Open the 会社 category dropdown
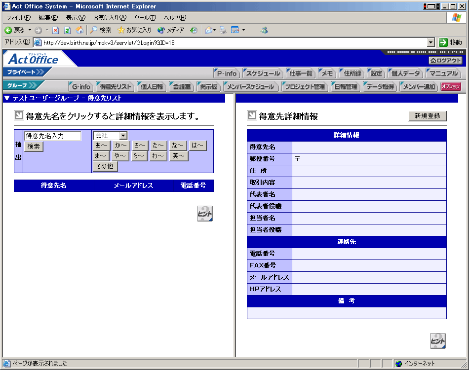469x370 pixels. (123, 136)
